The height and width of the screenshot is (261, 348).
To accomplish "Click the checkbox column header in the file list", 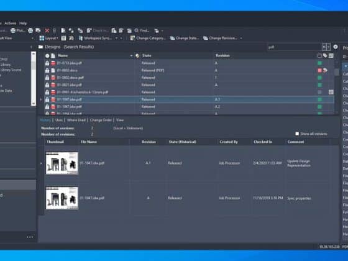I will coord(319,56).
